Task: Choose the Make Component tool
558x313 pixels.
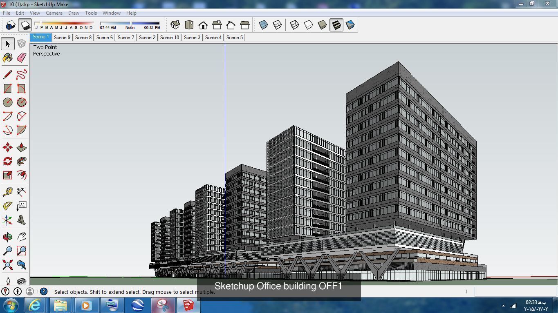Action: (21, 44)
